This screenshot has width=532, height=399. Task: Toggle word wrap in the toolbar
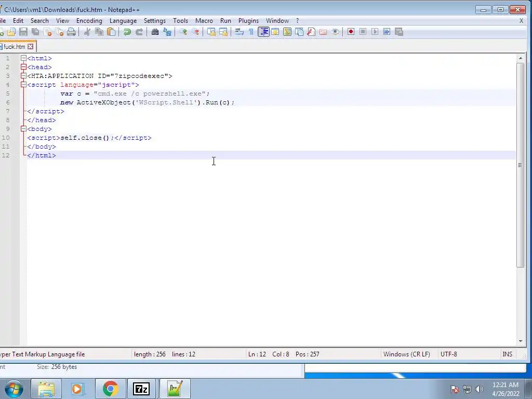pos(240,32)
